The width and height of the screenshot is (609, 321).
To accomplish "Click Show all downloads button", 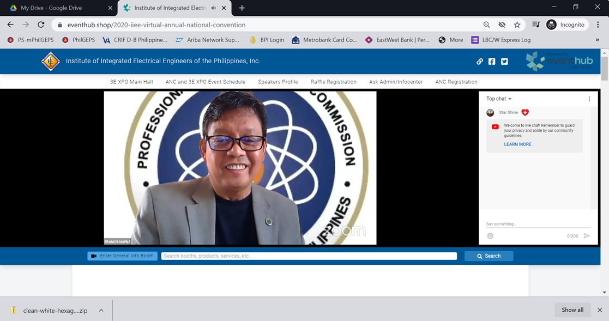I will tap(572, 310).
